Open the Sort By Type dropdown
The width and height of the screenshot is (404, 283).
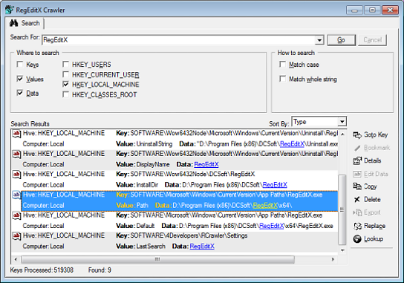342,121
